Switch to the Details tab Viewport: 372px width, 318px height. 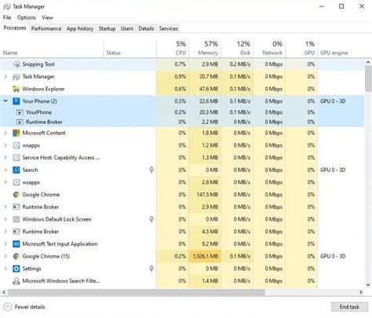[x=146, y=28]
